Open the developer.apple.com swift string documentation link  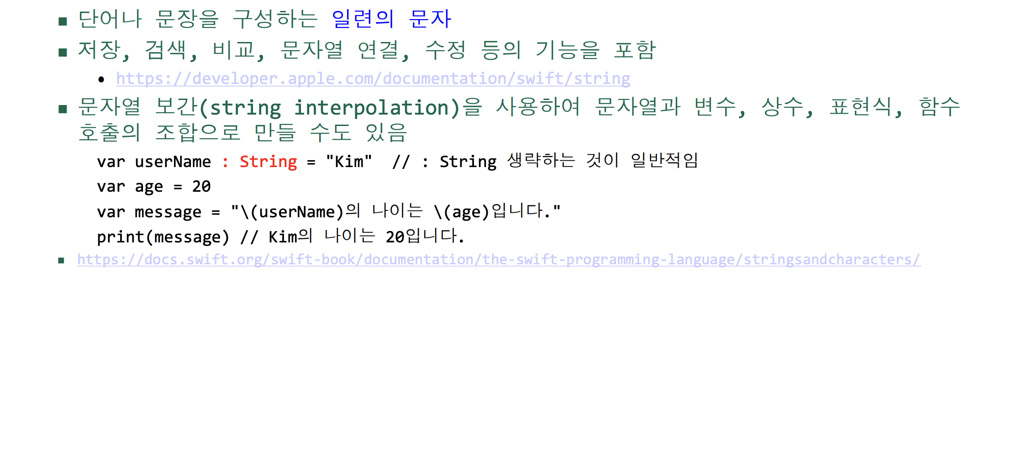(373, 79)
